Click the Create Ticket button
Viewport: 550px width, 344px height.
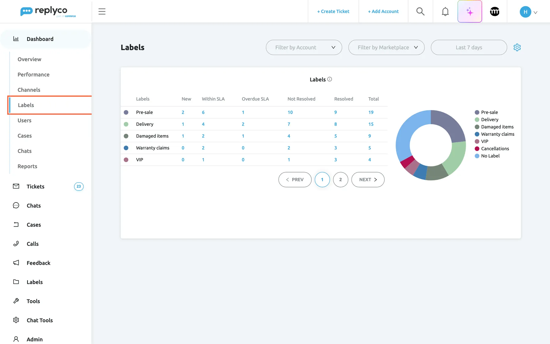click(x=333, y=12)
